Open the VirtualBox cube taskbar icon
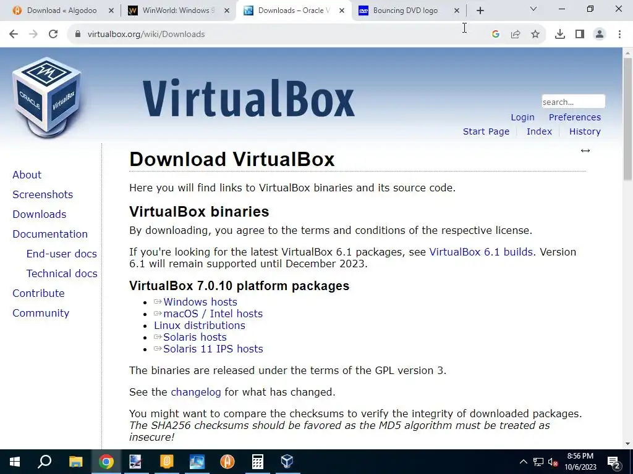633x474 pixels. click(x=287, y=462)
